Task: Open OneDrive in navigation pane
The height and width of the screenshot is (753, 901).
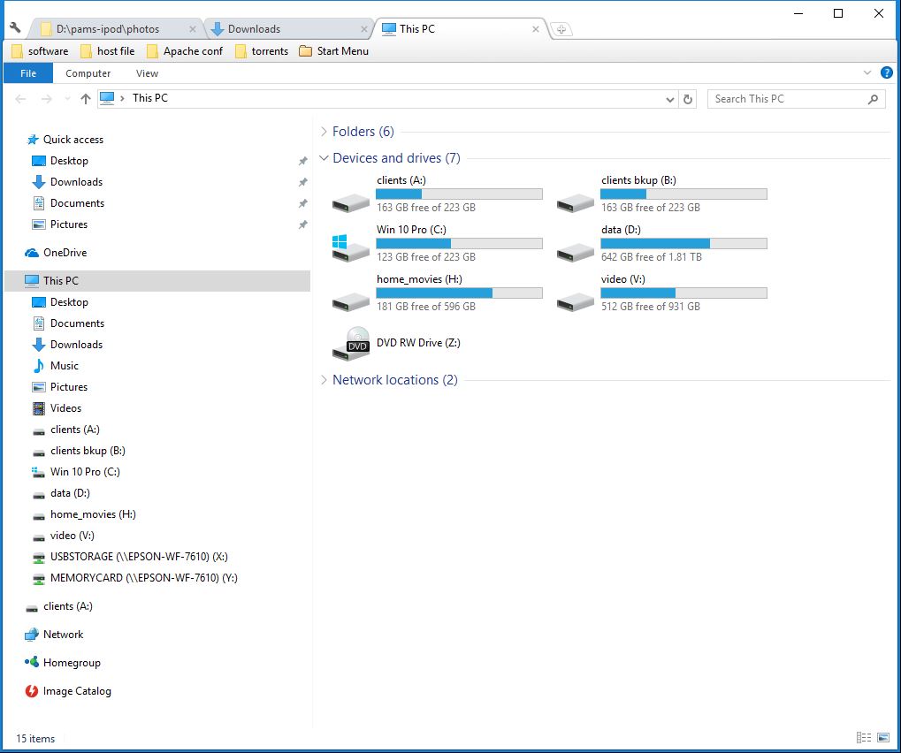Action: coord(65,253)
